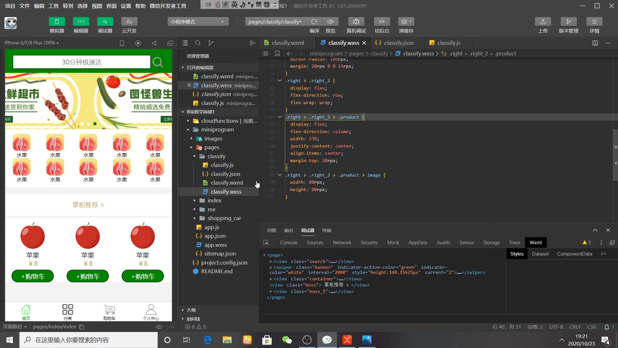Toggle the Simulator panel button
The height and width of the screenshot is (348, 618).
(57, 22)
